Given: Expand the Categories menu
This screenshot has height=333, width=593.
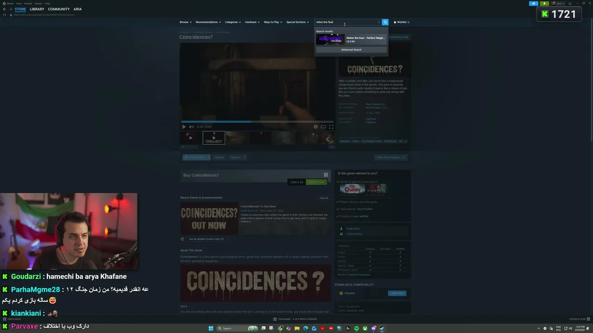Looking at the screenshot, I should point(233,22).
